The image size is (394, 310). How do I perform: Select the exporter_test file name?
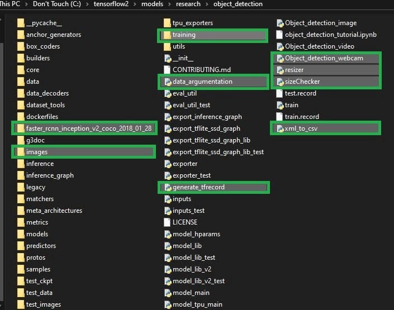tap(192, 175)
